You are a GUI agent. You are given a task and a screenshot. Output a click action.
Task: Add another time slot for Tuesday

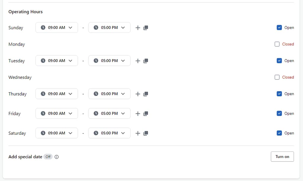pos(138,61)
